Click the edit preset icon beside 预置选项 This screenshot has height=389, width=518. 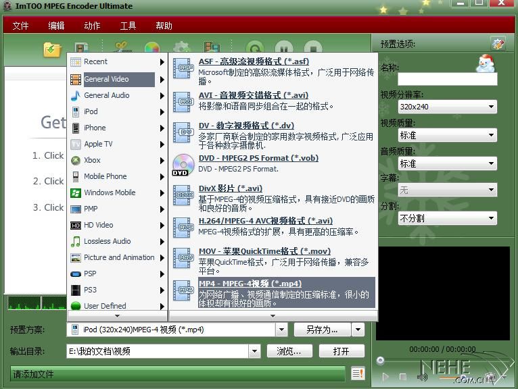498,44
